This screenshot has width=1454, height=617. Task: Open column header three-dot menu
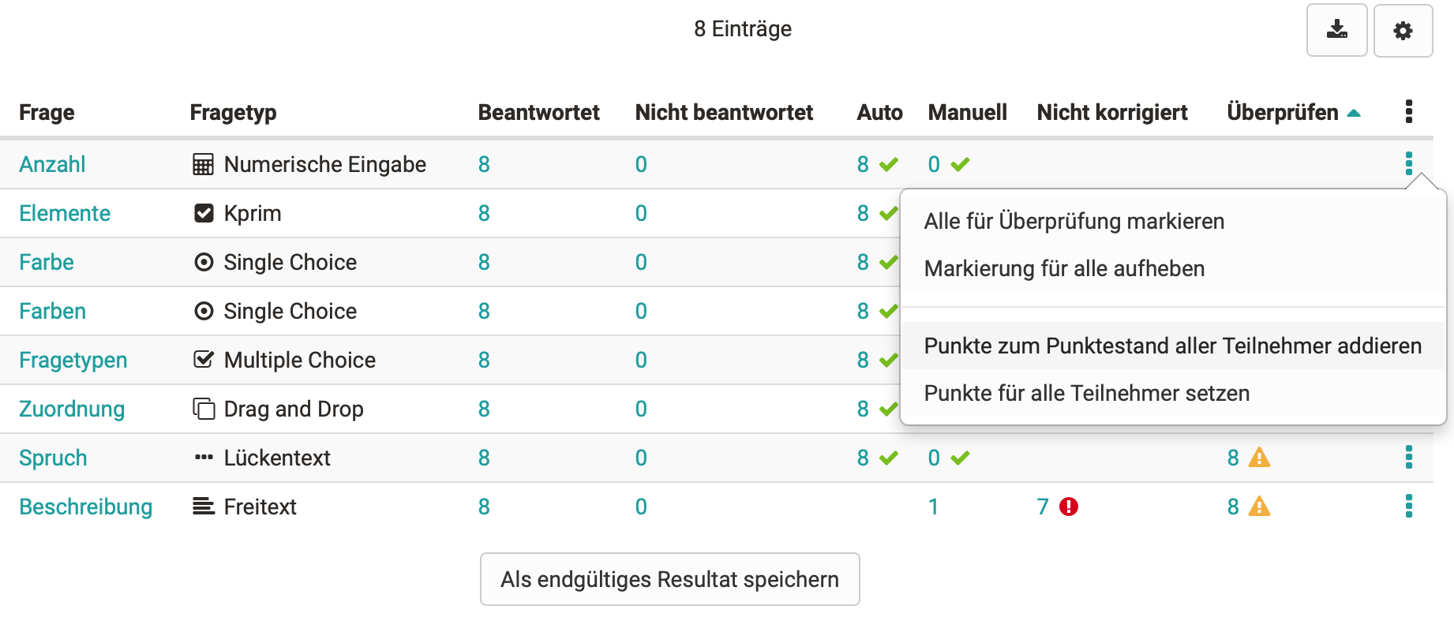tap(1408, 112)
